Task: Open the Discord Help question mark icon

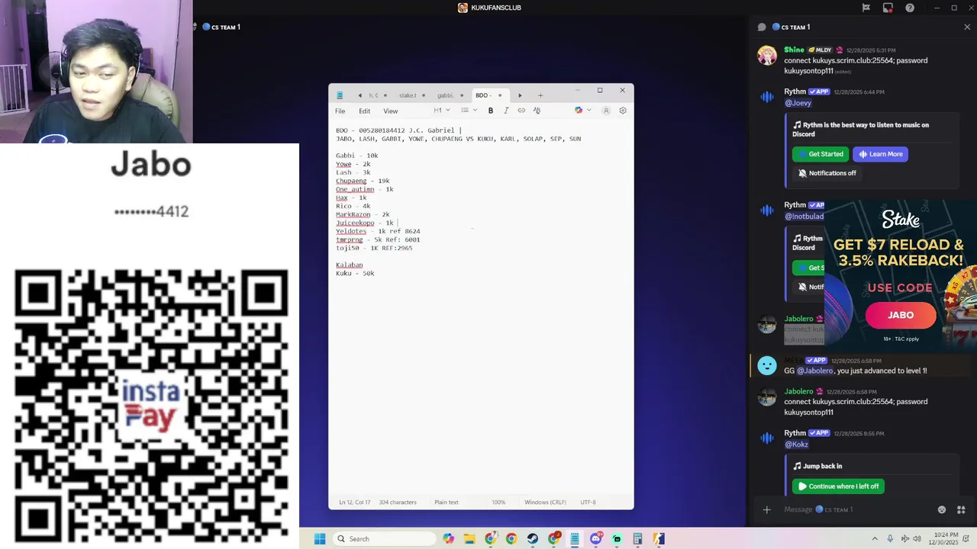Action: 910,8
